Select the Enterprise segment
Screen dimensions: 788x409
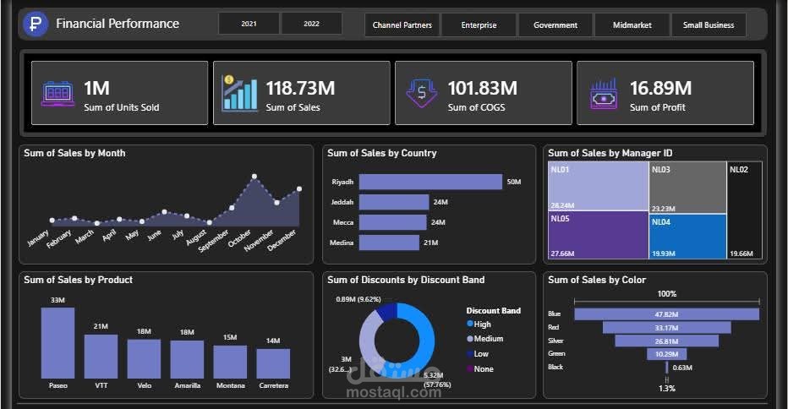coord(479,25)
